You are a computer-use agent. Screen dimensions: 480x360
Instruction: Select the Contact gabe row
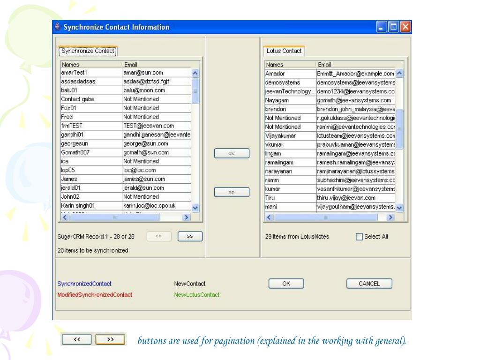click(x=126, y=99)
